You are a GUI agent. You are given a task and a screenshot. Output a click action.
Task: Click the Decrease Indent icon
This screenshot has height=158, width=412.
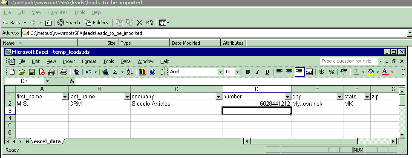344,72
